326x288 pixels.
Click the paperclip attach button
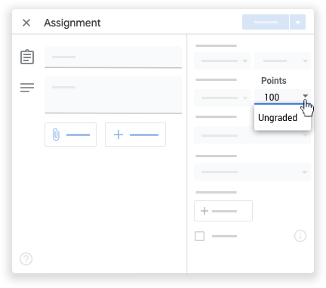tap(70, 135)
